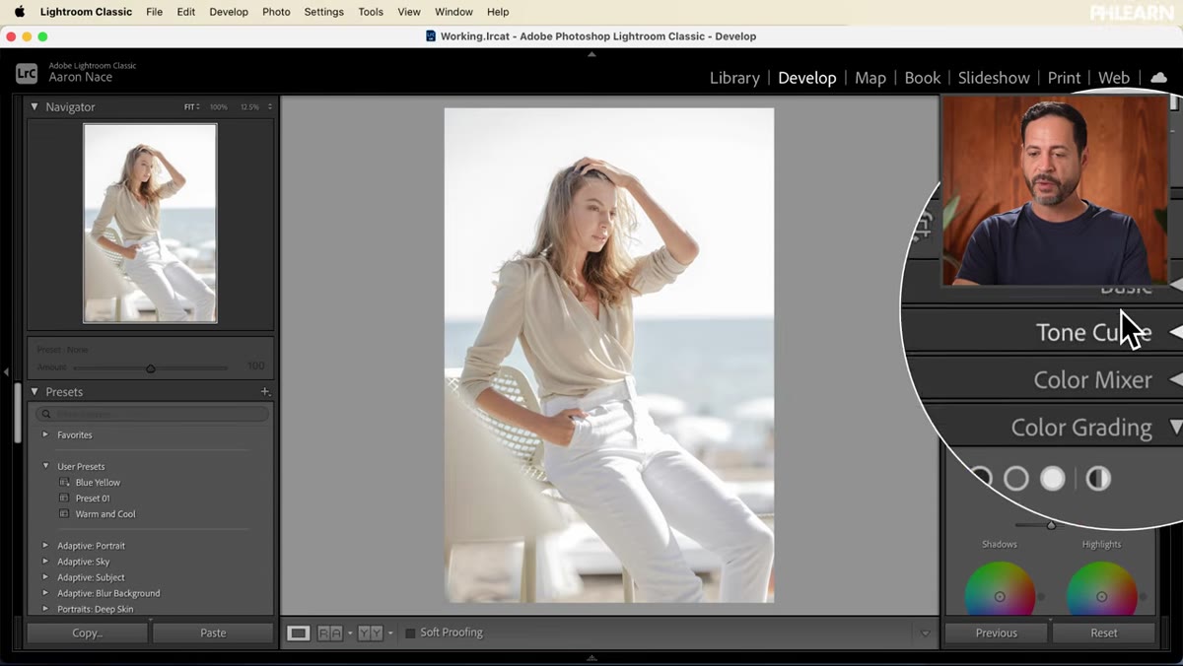Open the Develop menu in menu bar
This screenshot has height=666, width=1183.
point(229,12)
